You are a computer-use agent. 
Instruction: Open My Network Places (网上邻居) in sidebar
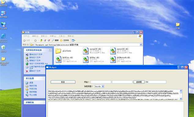[x=33, y=95]
